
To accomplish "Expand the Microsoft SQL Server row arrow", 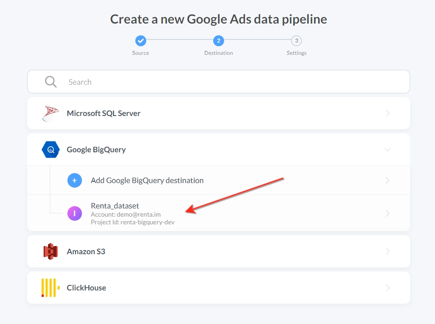I will pos(388,113).
